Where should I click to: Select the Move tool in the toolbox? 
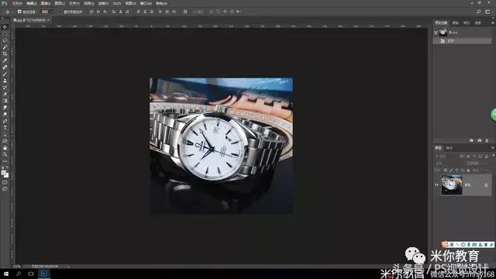pos(5,27)
